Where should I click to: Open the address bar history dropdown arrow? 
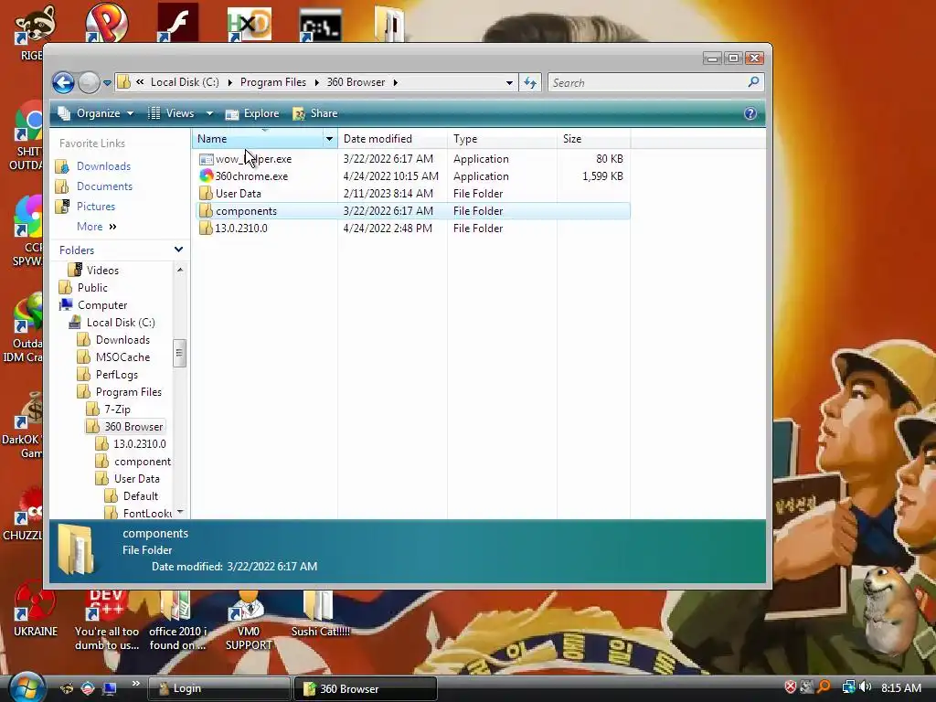509,83
